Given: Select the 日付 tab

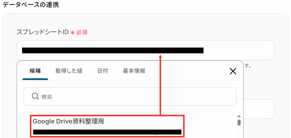Looking at the screenshot, I should point(103,71).
